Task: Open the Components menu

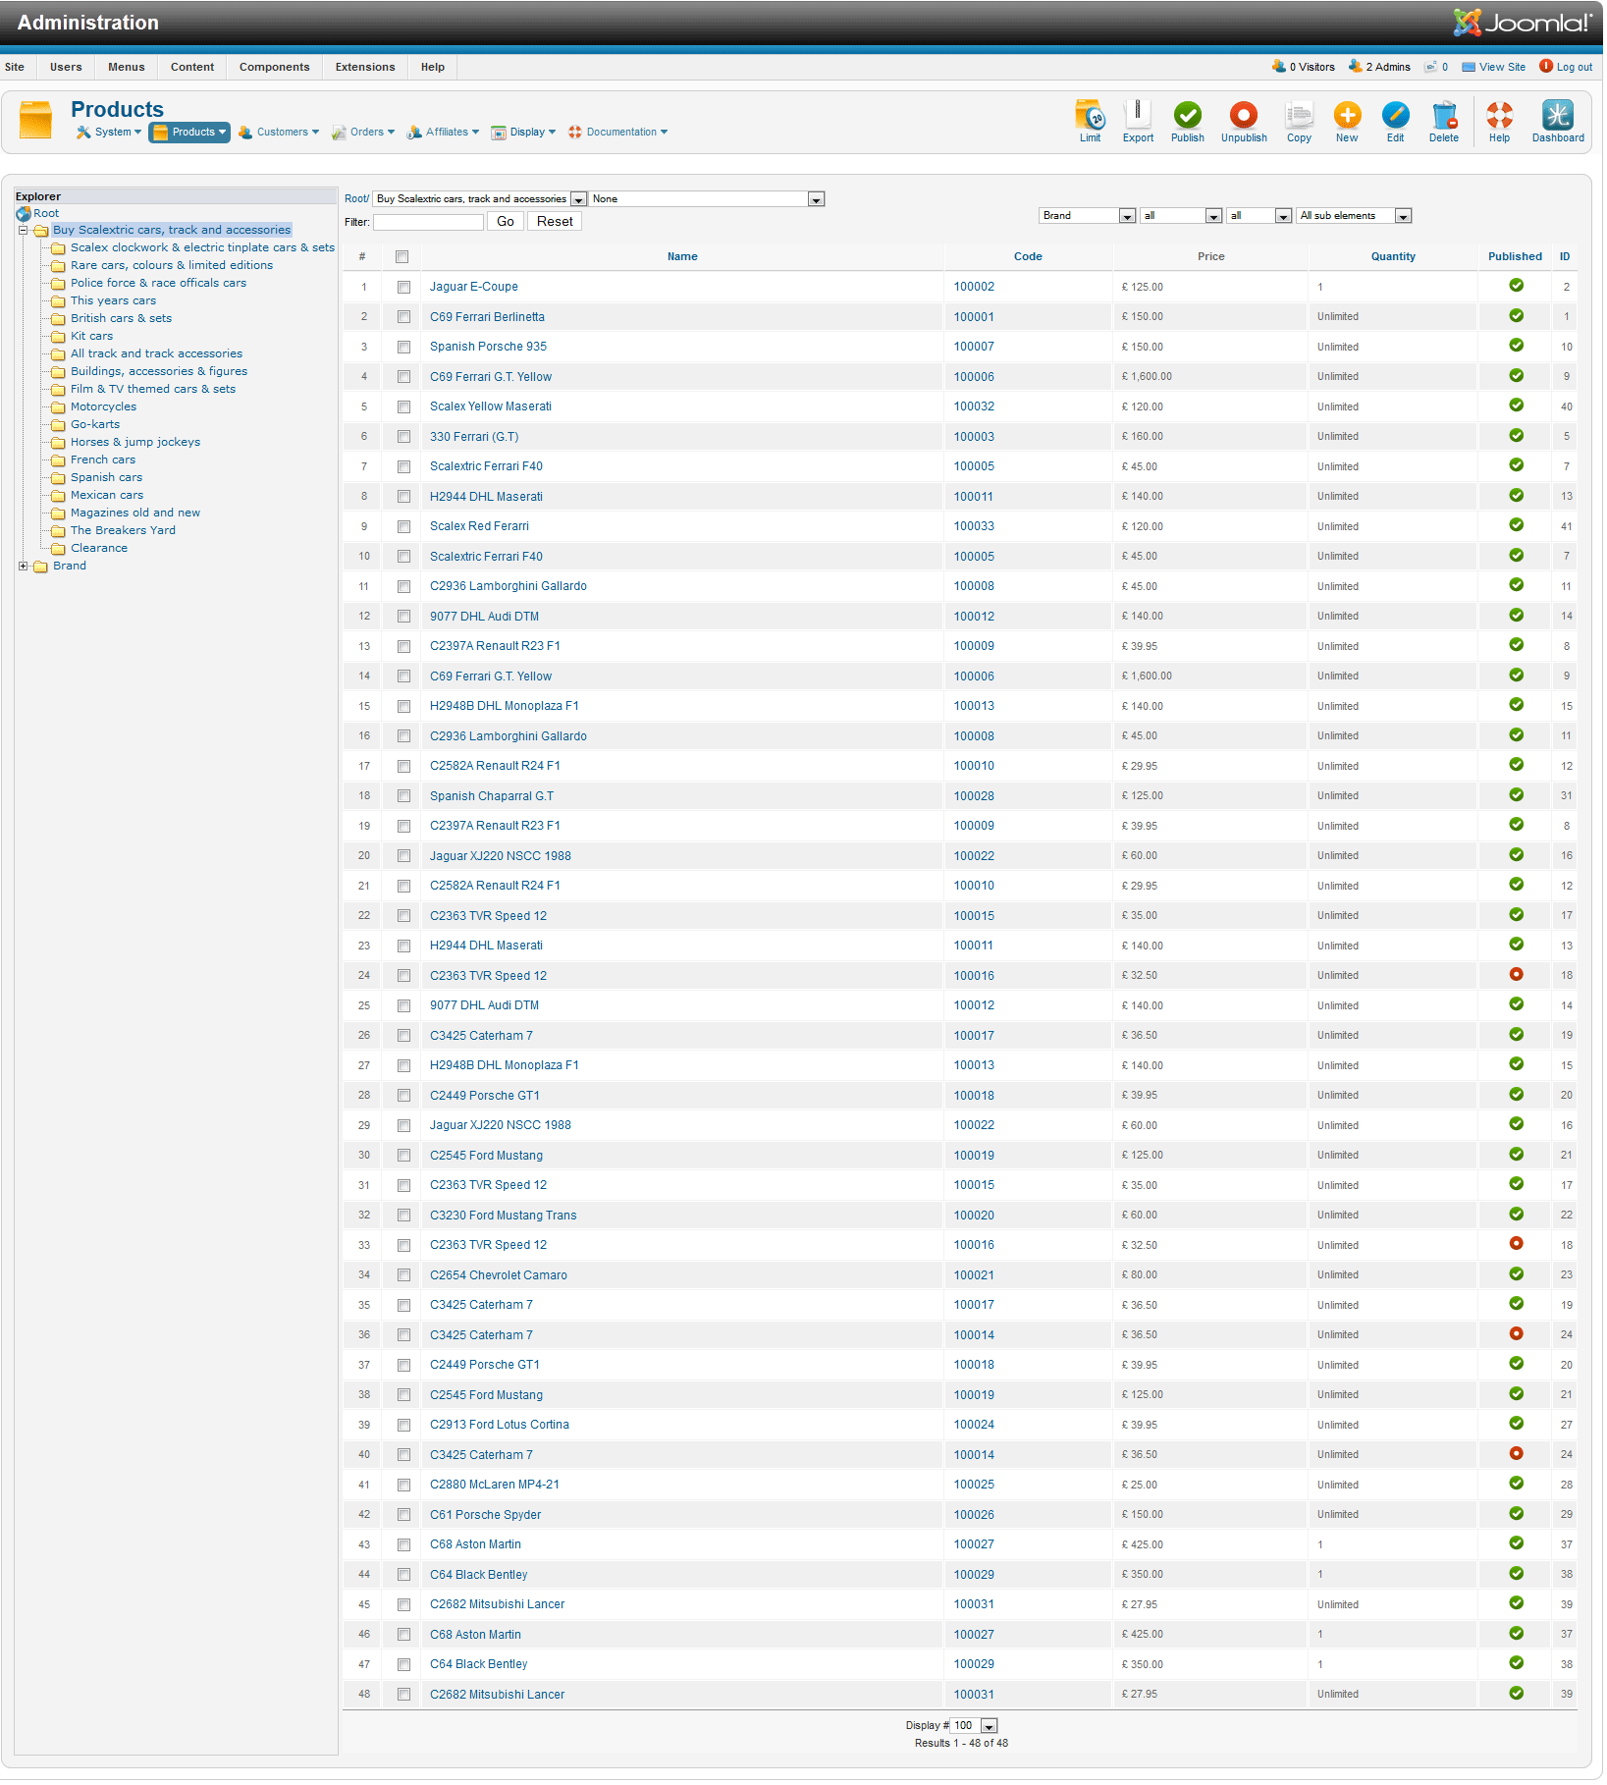Action: tap(274, 68)
